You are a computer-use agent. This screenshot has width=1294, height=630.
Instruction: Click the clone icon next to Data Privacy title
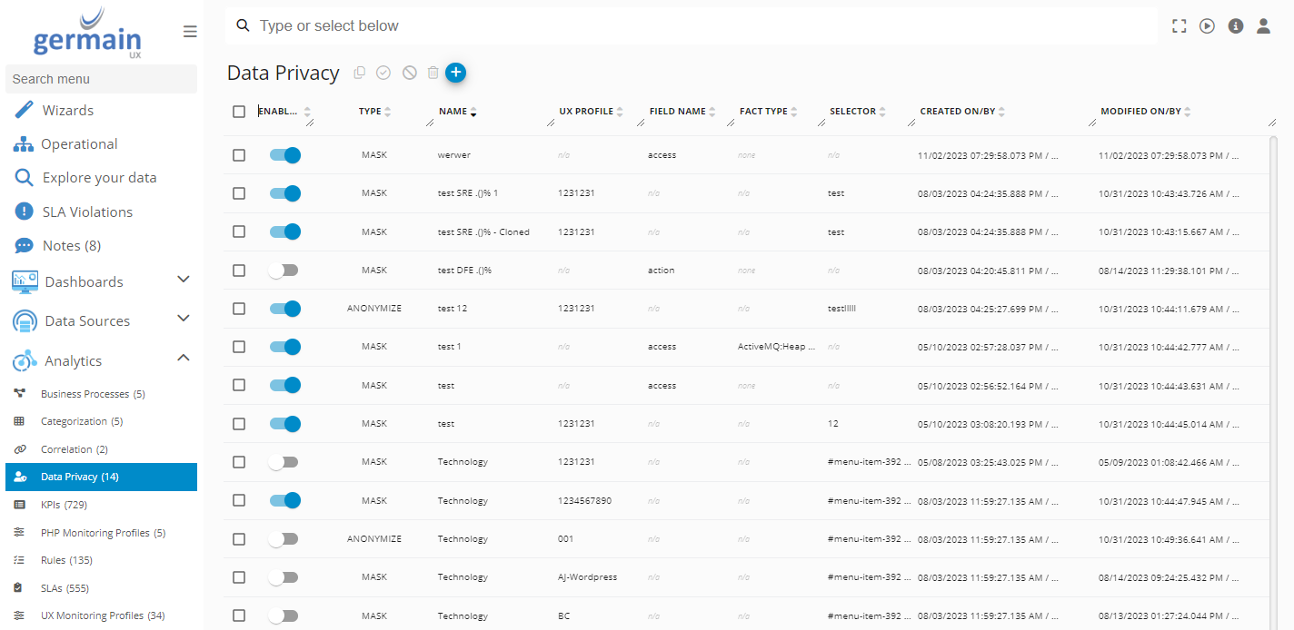pyautogui.click(x=360, y=73)
